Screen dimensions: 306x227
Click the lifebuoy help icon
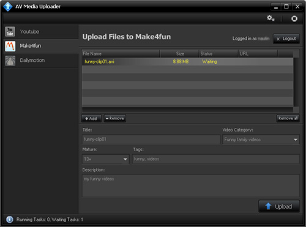(294, 18)
